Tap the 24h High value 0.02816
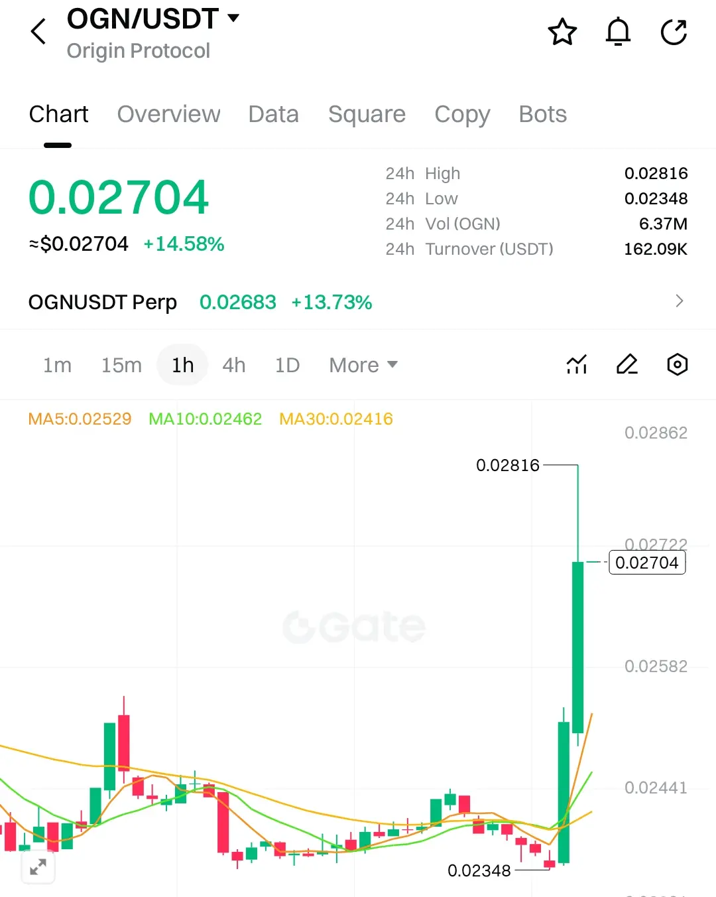The width and height of the screenshot is (716, 897). [x=656, y=173]
